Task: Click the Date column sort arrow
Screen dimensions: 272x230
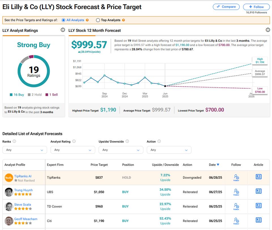Action: [x=218, y=164]
